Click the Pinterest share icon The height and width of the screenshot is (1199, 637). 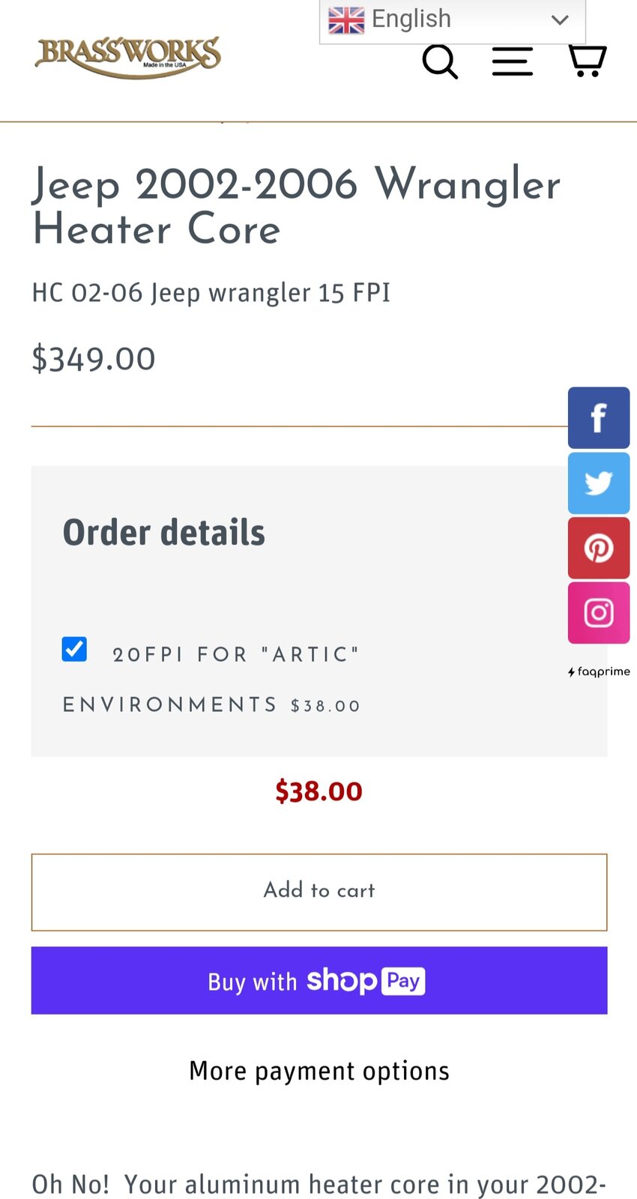pos(598,548)
